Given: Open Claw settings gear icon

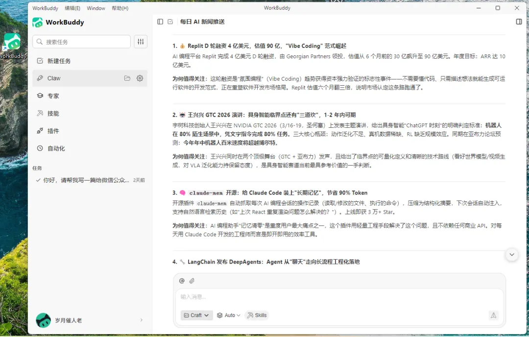Looking at the screenshot, I should pos(140,78).
